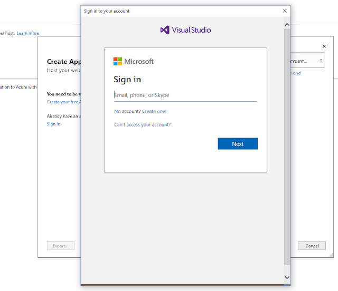
Task: Click the 'Create App' heading behind dialog
Action: pos(64,62)
